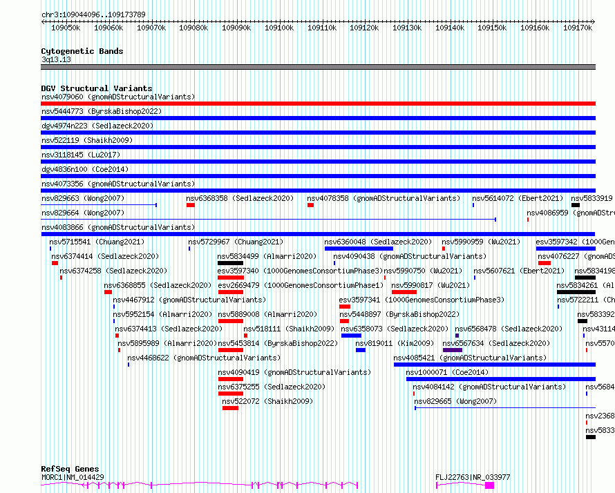Screen dimensions: 615x493
Task: Select the nsv5444773 (ByrskaBishop2022) variant label
Action: [102, 111]
